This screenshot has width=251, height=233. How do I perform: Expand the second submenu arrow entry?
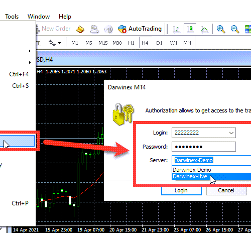click(30, 62)
